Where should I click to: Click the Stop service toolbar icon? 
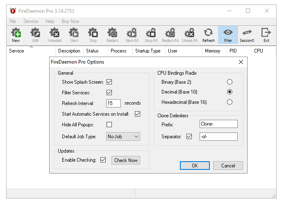pos(93,35)
